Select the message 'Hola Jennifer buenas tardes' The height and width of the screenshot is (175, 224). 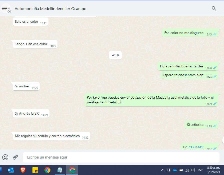coord(188,66)
